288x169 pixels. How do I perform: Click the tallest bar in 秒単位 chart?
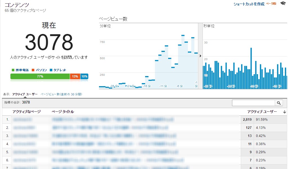click(x=251, y=68)
